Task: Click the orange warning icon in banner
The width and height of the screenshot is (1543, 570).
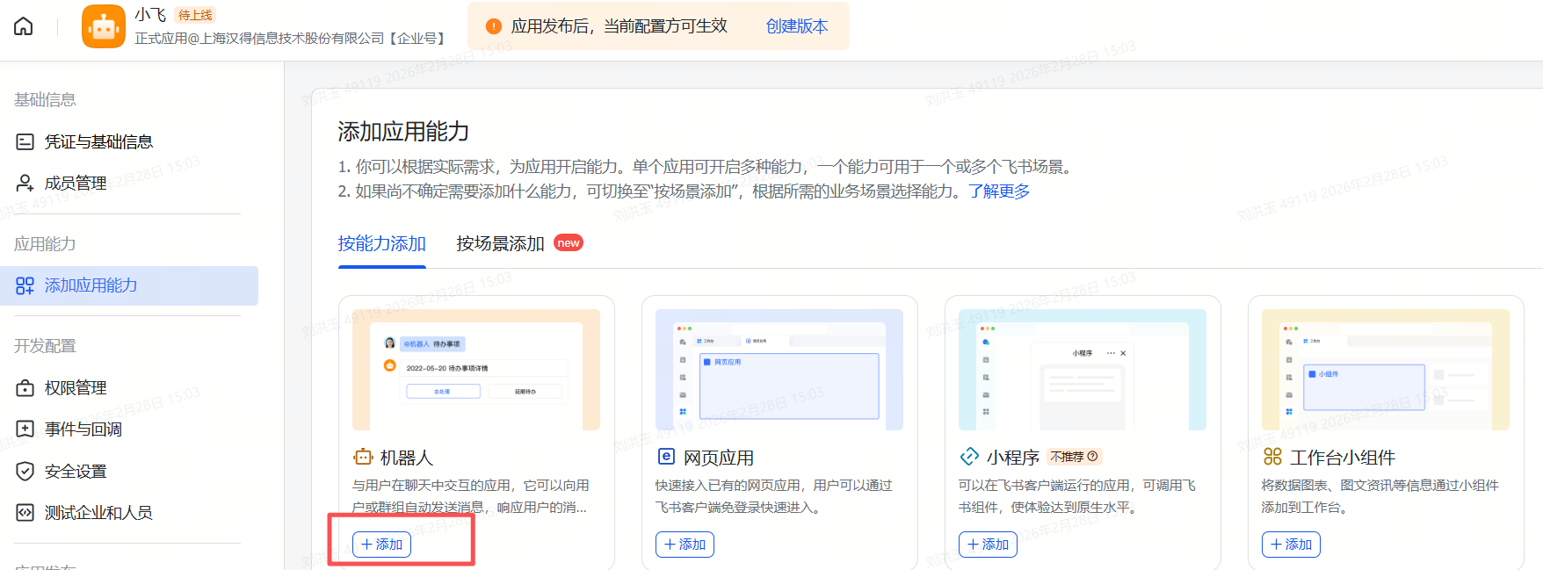Action: coord(494,26)
